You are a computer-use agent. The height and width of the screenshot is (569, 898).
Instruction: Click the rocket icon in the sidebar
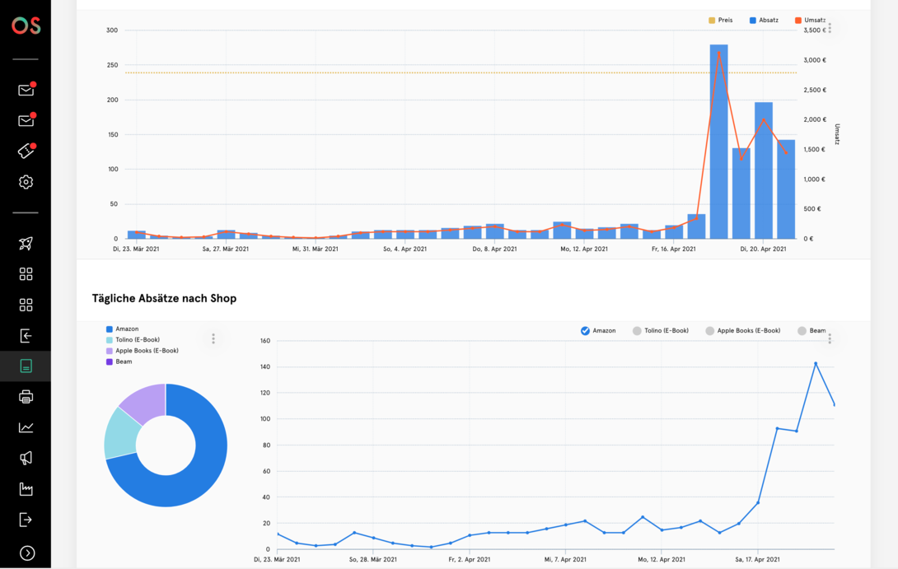[26, 243]
